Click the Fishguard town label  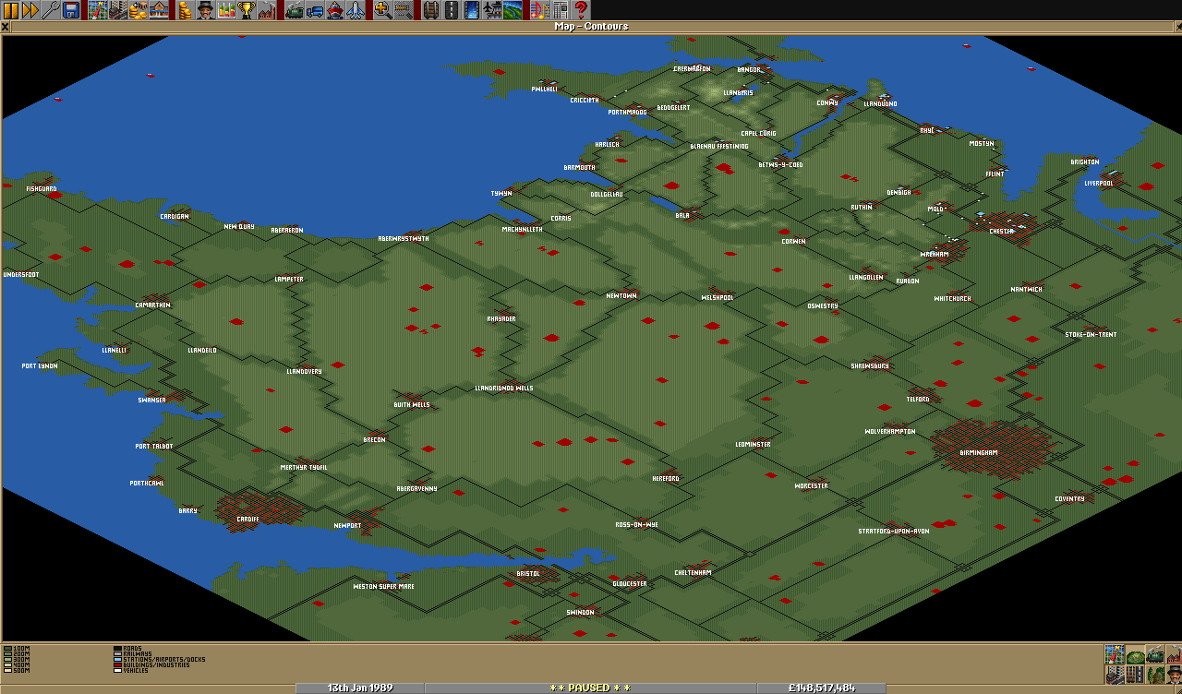tap(42, 188)
